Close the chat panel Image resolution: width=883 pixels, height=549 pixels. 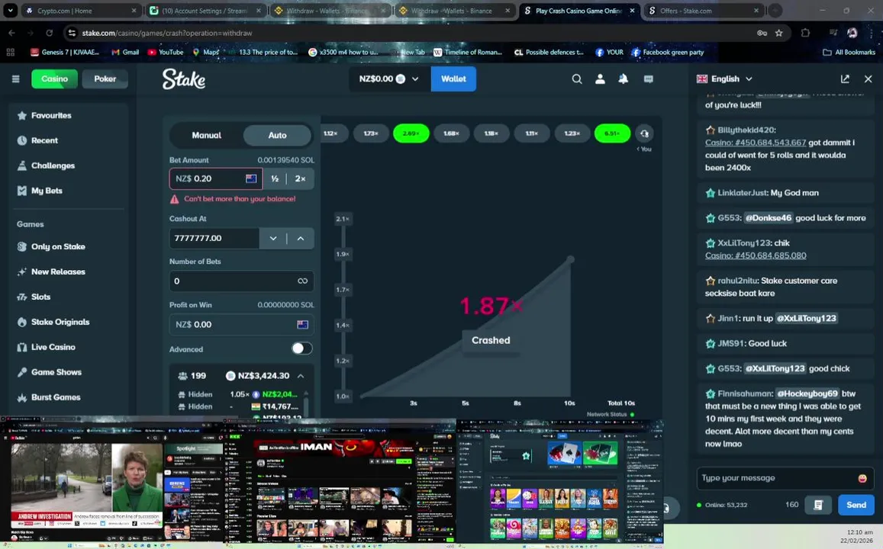[868, 79]
